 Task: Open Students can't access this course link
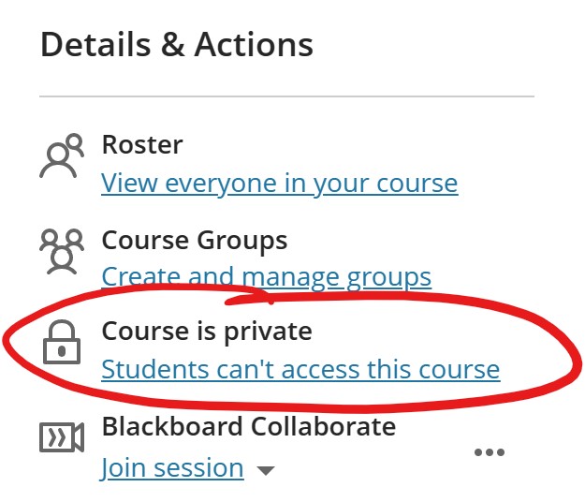[300, 369]
